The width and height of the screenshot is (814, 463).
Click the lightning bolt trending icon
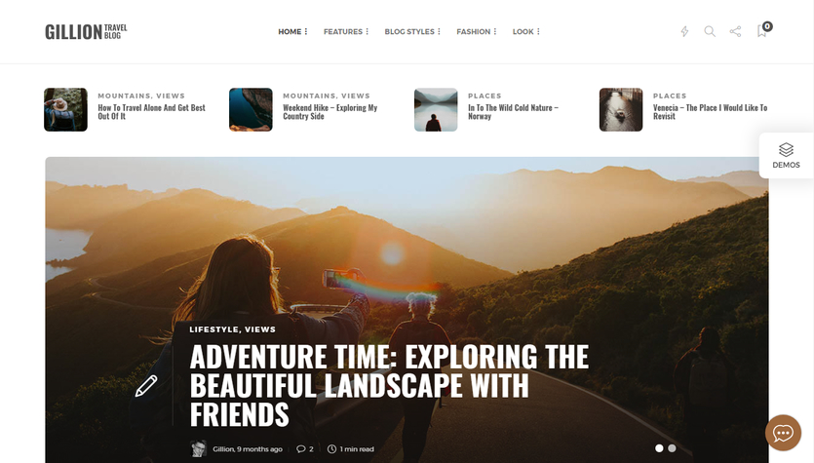point(684,31)
